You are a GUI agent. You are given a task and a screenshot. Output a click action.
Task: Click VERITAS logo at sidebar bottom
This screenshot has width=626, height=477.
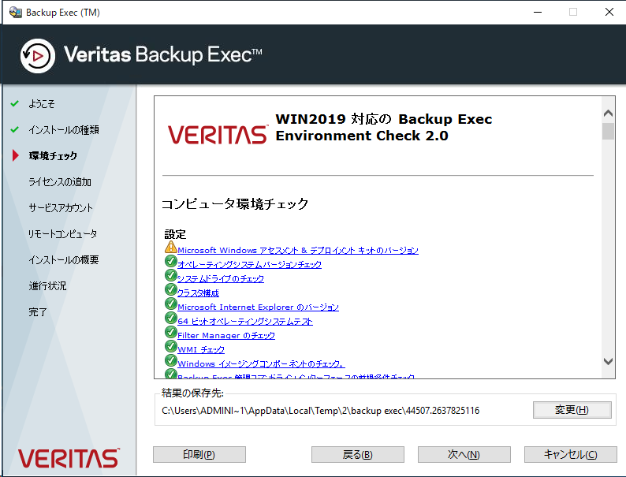point(69,458)
